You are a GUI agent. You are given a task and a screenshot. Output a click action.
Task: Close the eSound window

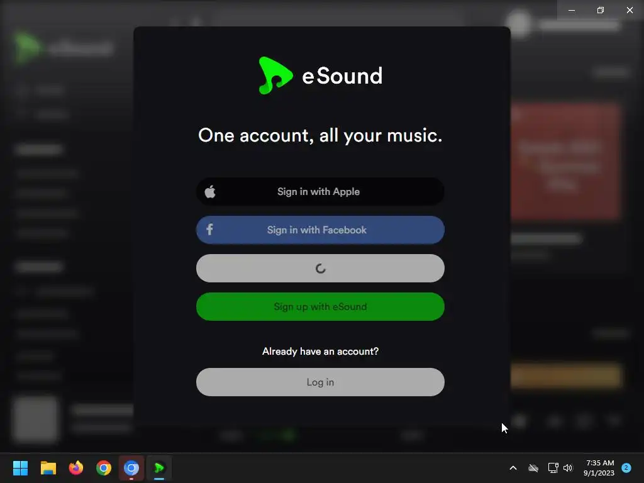click(x=630, y=10)
